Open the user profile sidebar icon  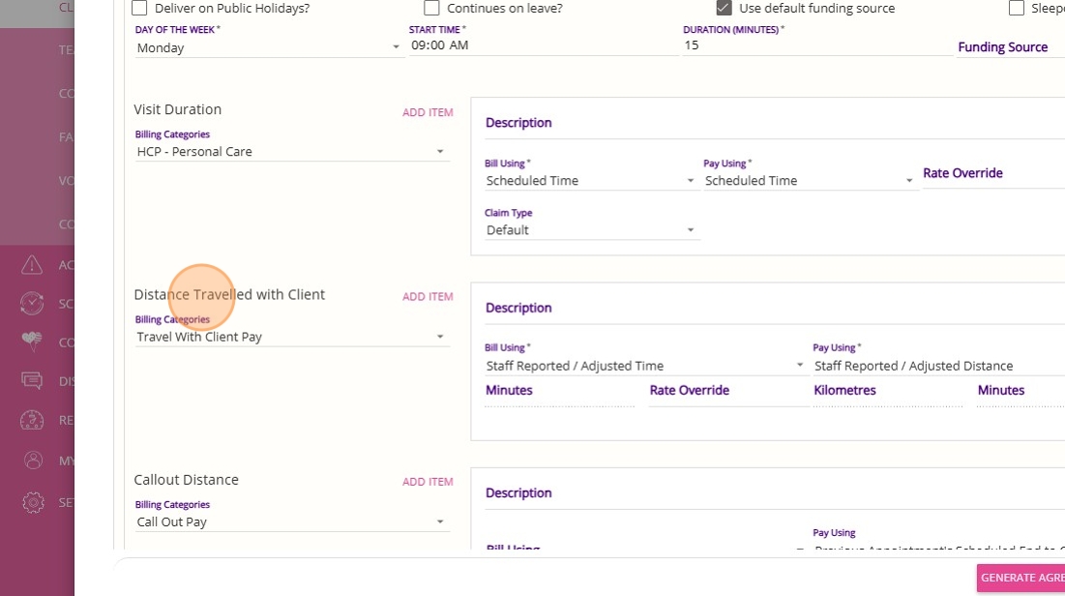(32, 461)
